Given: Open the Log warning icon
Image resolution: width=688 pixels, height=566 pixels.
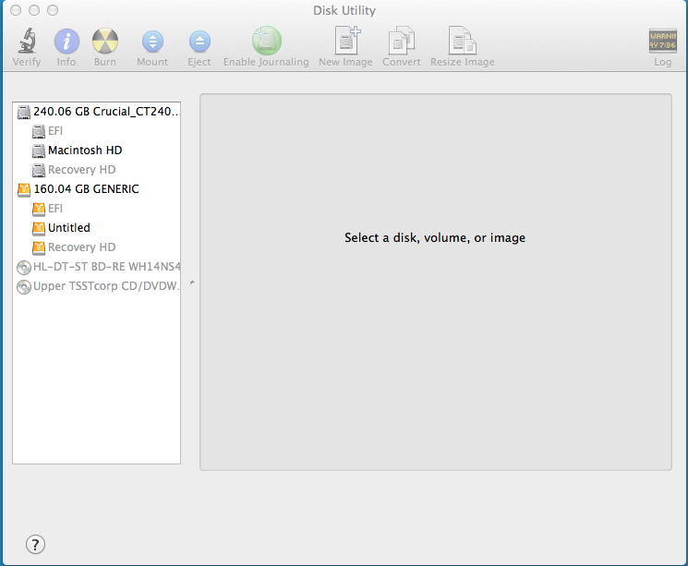Looking at the screenshot, I should click(x=662, y=42).
